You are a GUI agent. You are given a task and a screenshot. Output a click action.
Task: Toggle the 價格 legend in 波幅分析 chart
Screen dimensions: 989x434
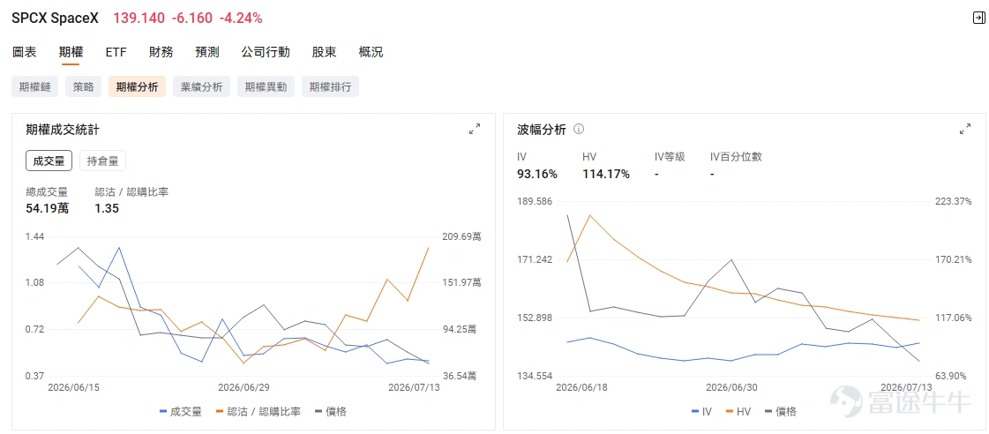point(780,412)
